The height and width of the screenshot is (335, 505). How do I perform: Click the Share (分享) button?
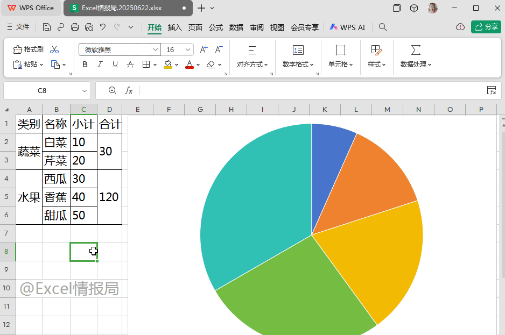pyautogui.click(x=486, y=27)
